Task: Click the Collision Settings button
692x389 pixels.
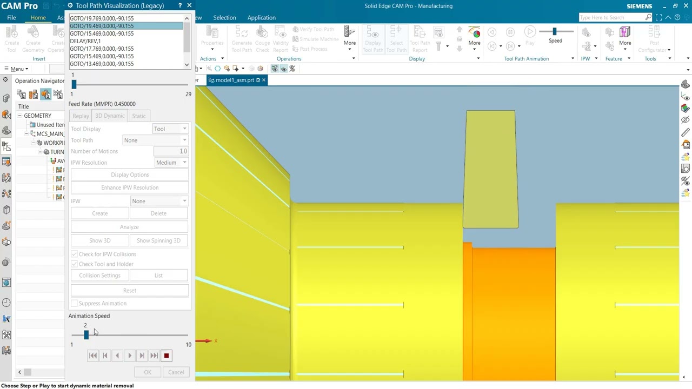Action: 99,276
